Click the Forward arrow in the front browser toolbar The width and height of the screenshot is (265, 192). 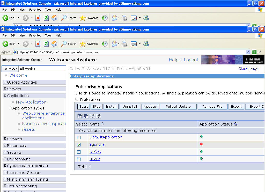click(26, 44)
